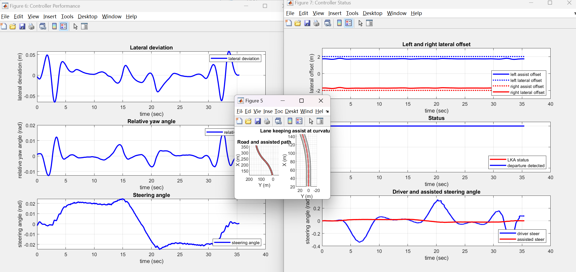The image size is (576, 272).
Task: Click Open File icon in Figure 6 toolbar
Action: 13,26
